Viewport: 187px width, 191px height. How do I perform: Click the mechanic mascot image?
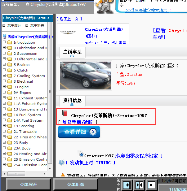click(x=104, y=6)
